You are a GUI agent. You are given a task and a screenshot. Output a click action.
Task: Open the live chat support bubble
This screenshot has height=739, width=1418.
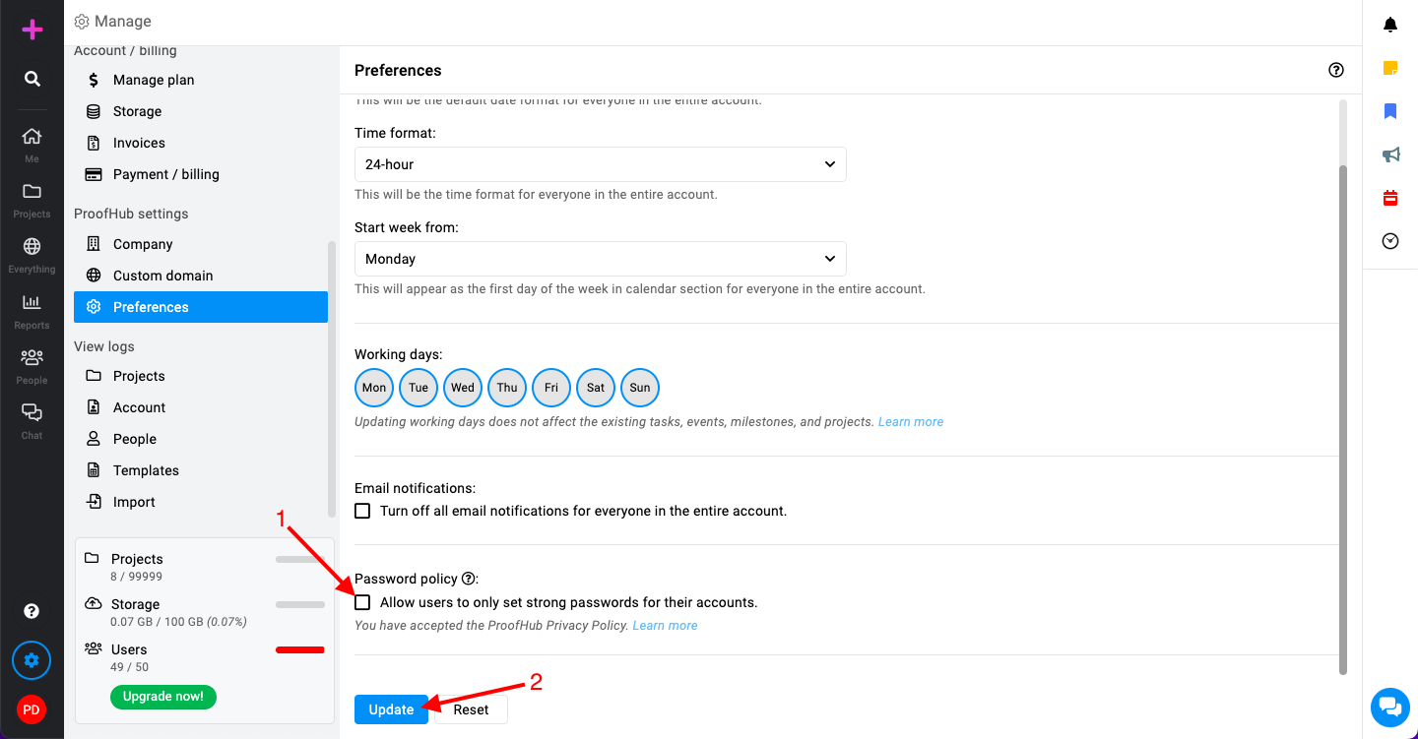tap(1390, 707)
